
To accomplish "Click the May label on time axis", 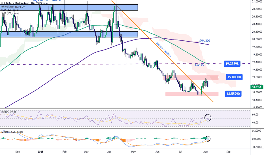I will (x=133, y=152).
